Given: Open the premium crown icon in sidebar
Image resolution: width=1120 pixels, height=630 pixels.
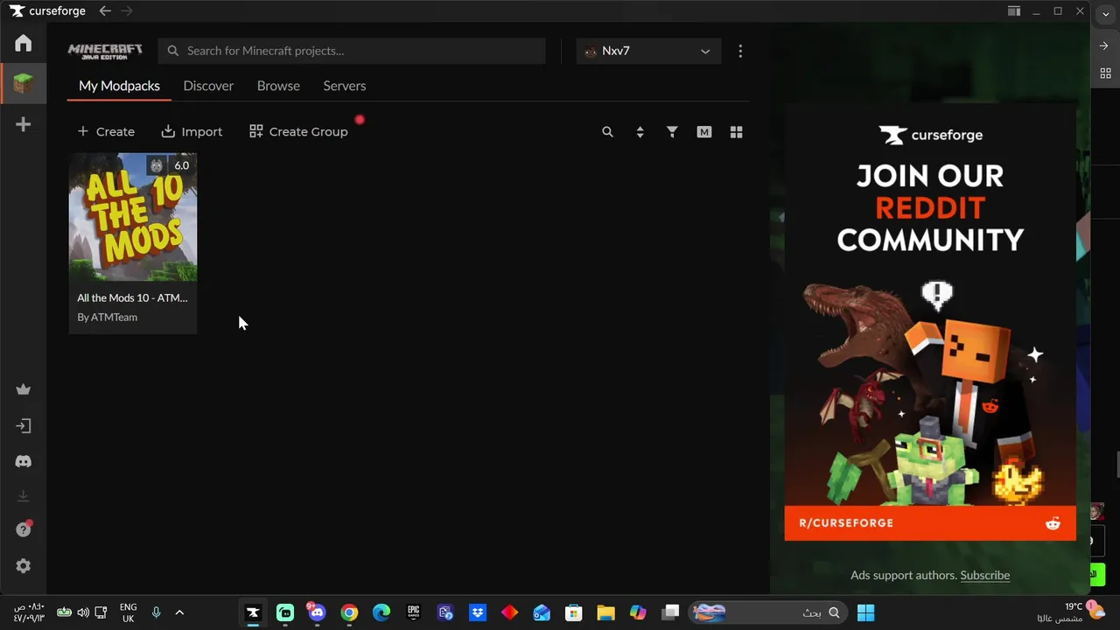Looking at the screenshot, I should (x=24, y=390).
